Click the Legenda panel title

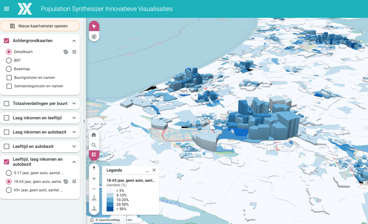pyautogui.click(x=114, y=170)
